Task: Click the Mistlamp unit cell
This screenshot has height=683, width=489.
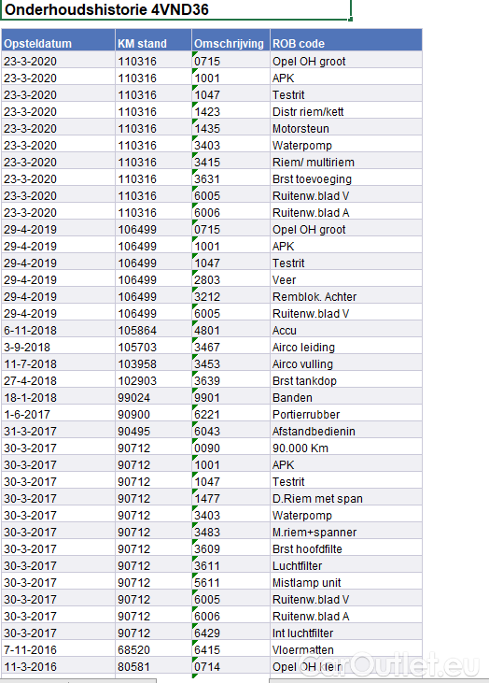Action: (x=346, y=582)
